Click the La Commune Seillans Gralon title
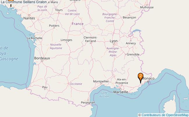Viewport: 189px width, 117px height. 24,2
